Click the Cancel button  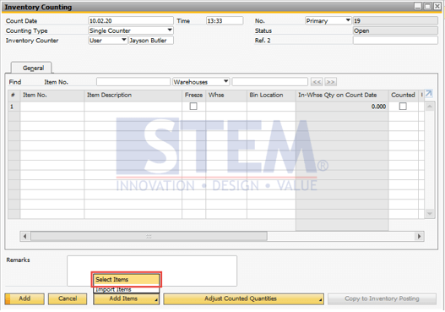[68, 299]
